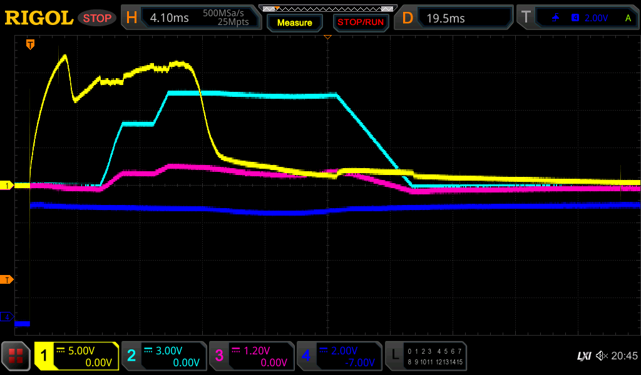Open the function navigation grid icon

point(16,356)
